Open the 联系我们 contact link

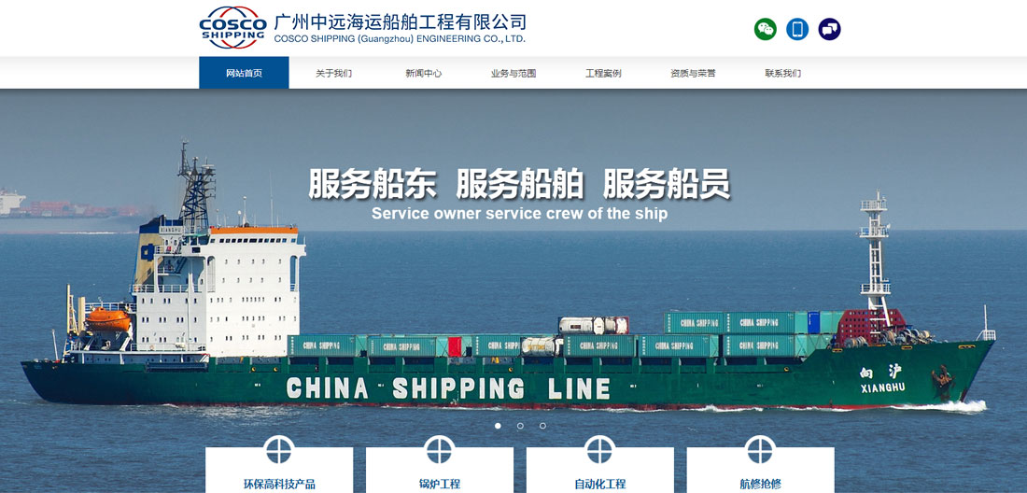[x=782, y=73]
